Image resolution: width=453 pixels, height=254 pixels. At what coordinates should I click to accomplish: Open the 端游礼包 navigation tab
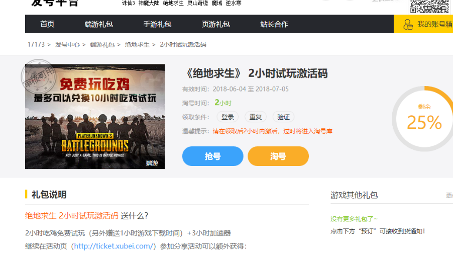[x=98, y=24]
